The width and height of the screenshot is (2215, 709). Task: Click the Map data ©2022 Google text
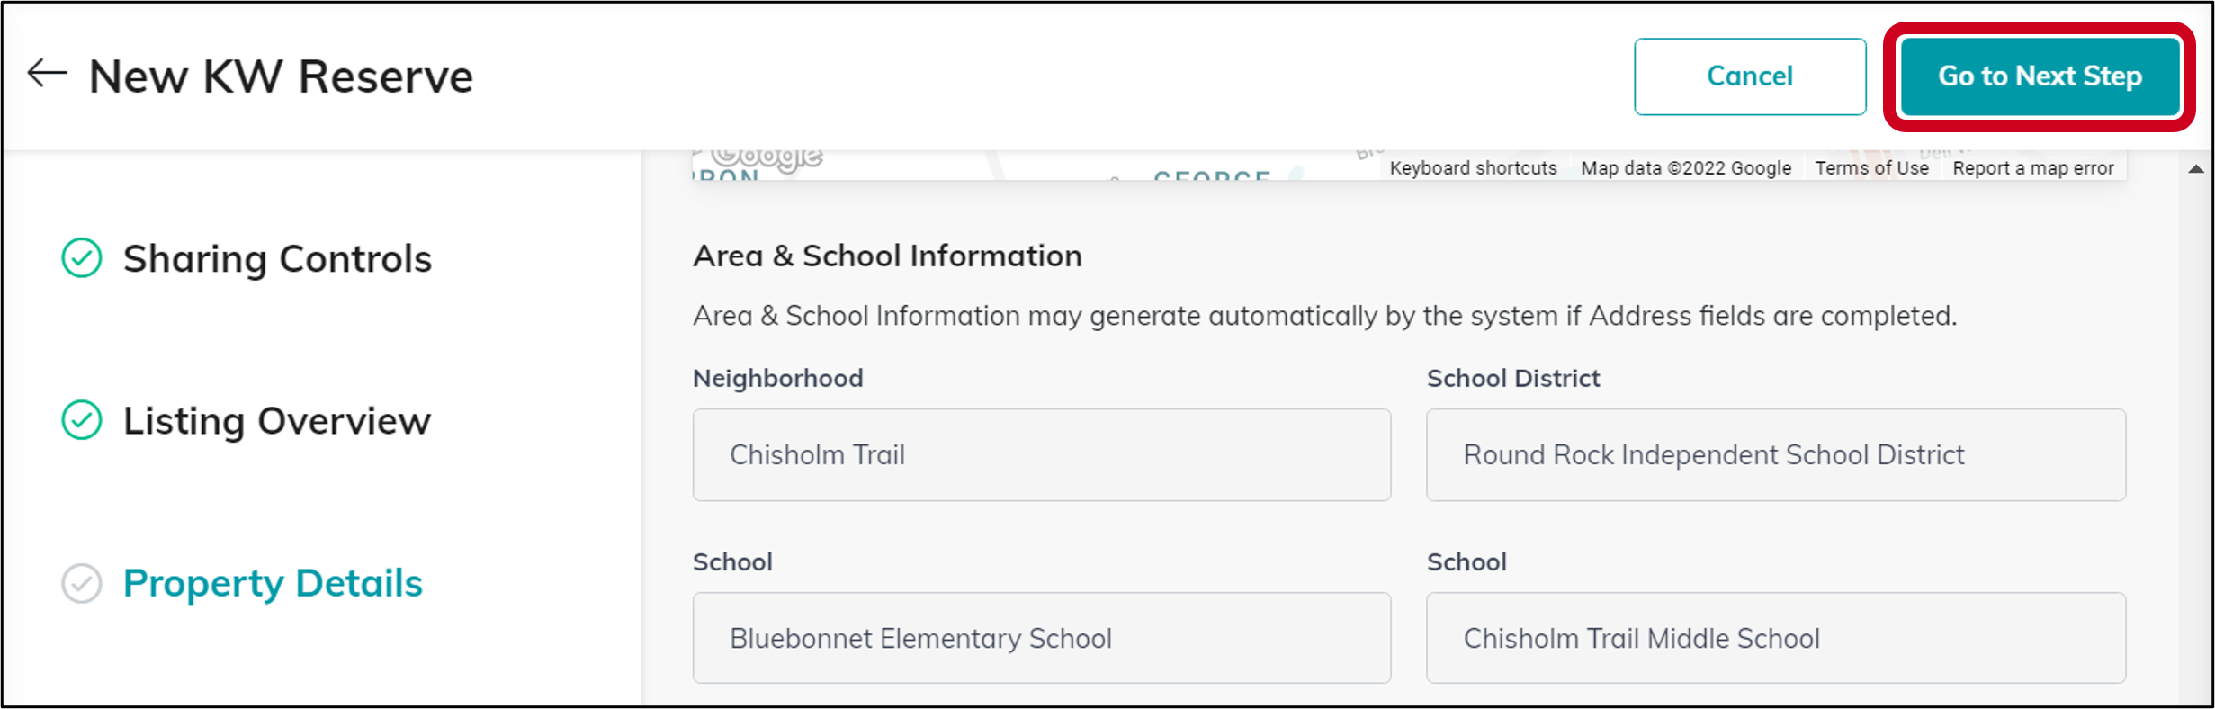(1686, 168)
